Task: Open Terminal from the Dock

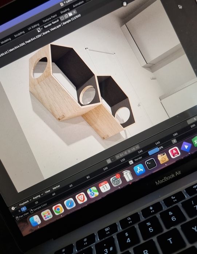Action: 151,164
